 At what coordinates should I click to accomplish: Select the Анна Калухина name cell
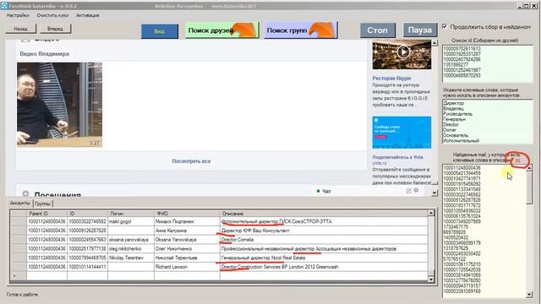pos(187,231)
